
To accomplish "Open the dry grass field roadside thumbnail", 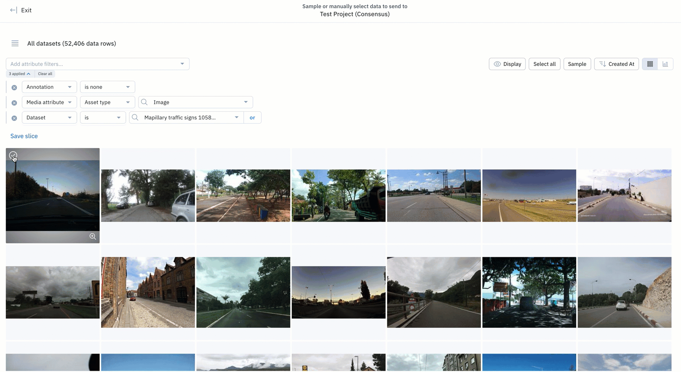I will pos(529,196).
